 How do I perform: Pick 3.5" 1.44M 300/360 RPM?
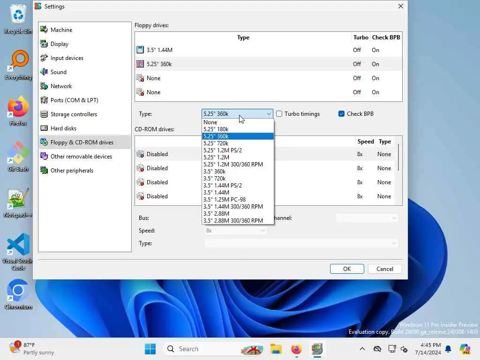pos(238,207)
